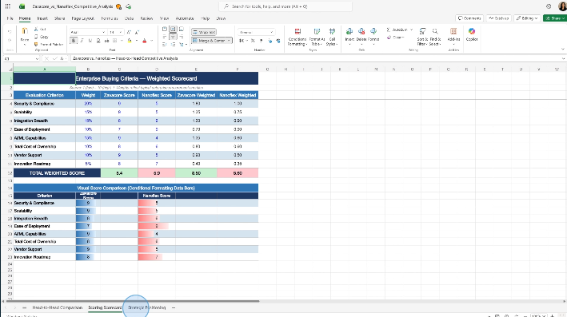Expand the Name Box dropdown
Viewport: 567px width, 317px height.
(x=37, y=58)
